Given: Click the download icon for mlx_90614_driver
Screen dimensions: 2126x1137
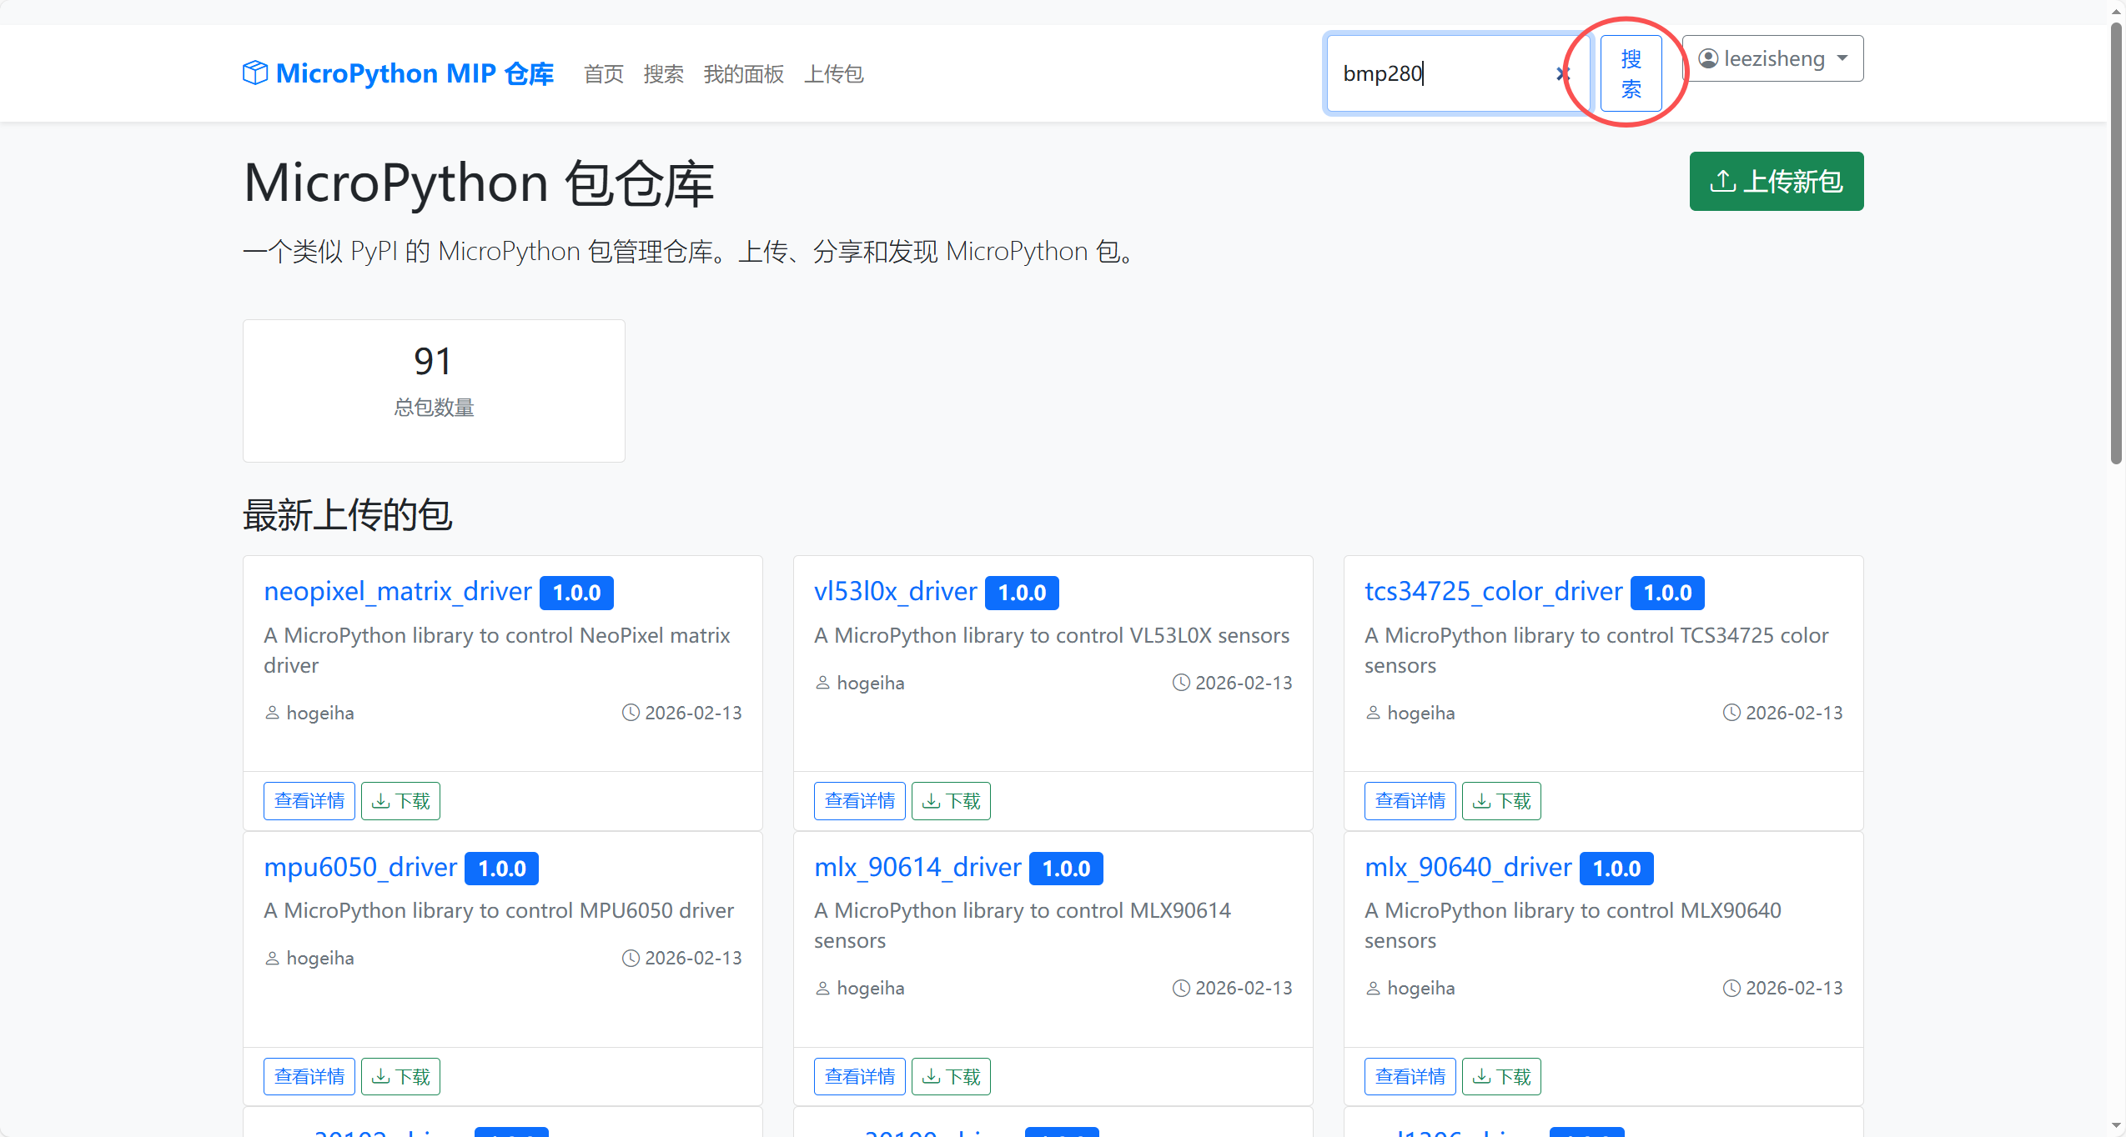Looking at the screenshot, I should (x=932, y=1077).
